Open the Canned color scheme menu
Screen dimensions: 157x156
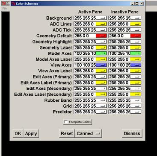[88, 133]
